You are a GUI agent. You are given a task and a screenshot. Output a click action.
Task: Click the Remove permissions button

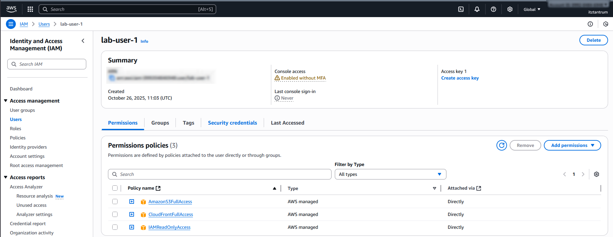point(525,145)
